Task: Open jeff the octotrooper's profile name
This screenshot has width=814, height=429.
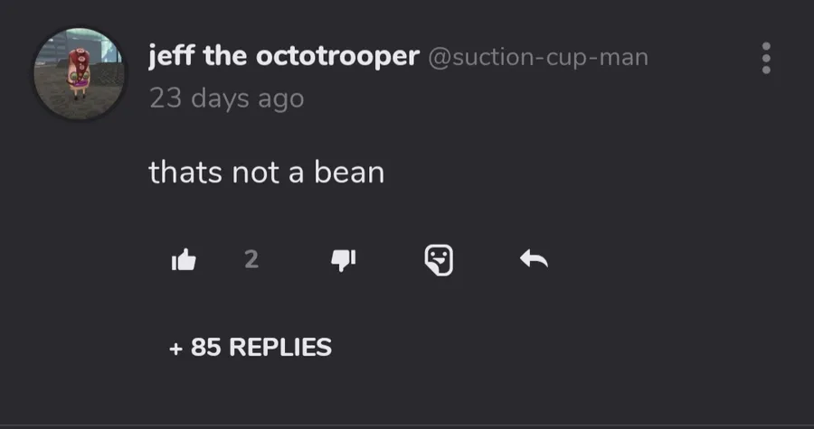Action: 283,57
